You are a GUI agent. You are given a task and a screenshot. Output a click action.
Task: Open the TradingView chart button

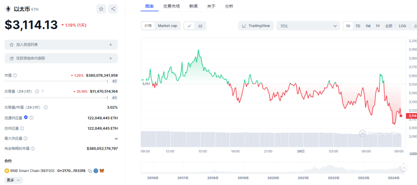256,26
